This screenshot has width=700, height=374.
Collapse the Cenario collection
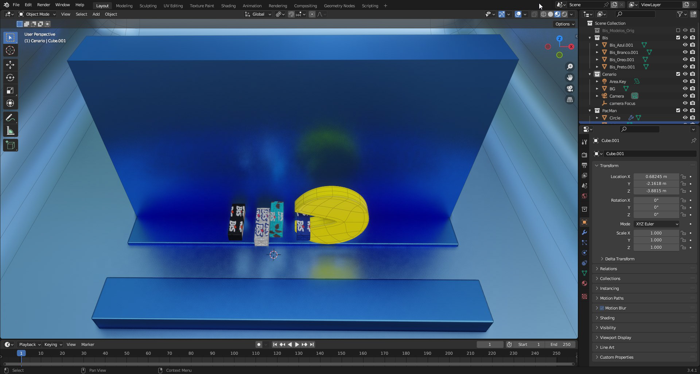click(x=590, y=74)
